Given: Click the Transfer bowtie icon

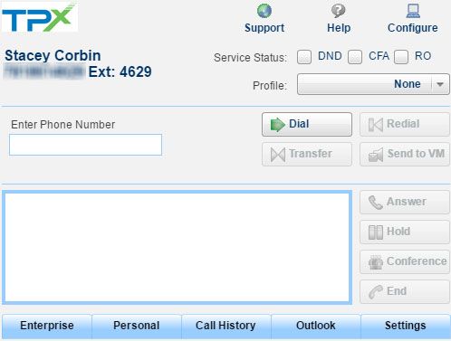Looking at the screenshot, I should click(x=278, y=155).
